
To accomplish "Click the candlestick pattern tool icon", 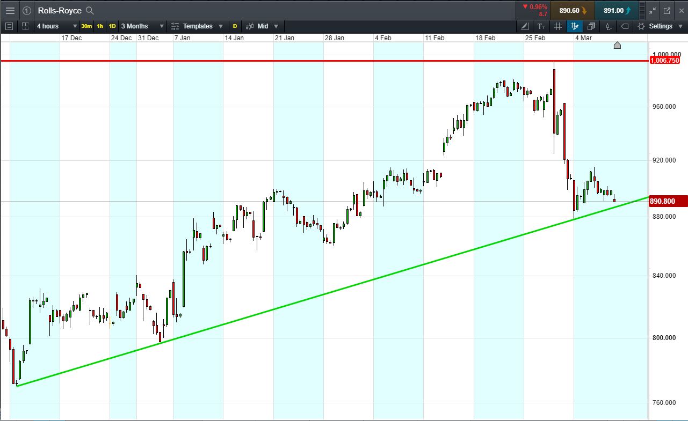I will [x=607, y=26].
